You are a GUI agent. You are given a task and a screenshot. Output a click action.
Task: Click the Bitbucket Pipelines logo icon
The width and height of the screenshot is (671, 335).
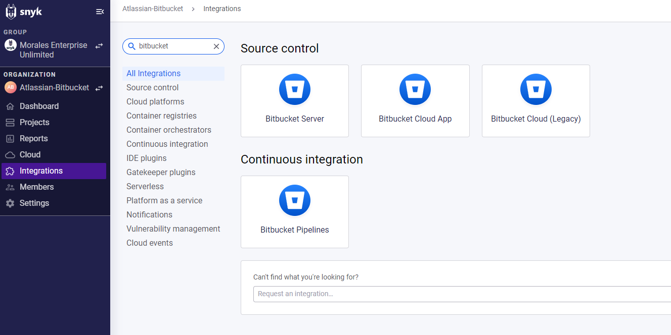tap(295, 200)
